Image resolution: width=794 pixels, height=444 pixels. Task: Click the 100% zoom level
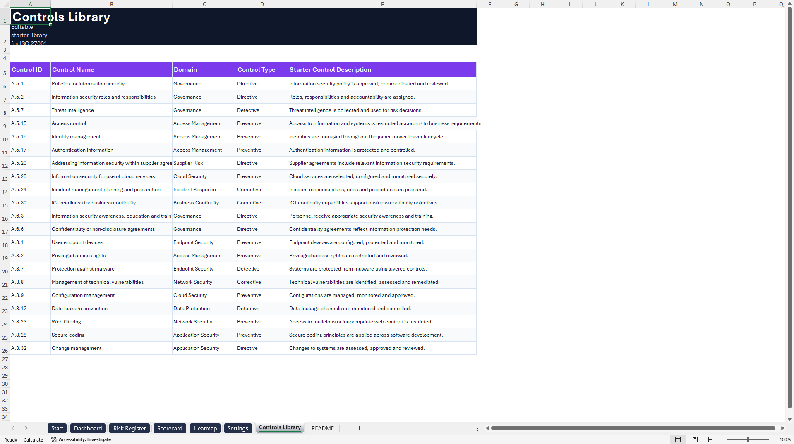click(x=785, y=439)
